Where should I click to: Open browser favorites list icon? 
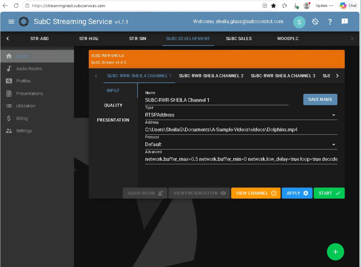click(285, 6)
